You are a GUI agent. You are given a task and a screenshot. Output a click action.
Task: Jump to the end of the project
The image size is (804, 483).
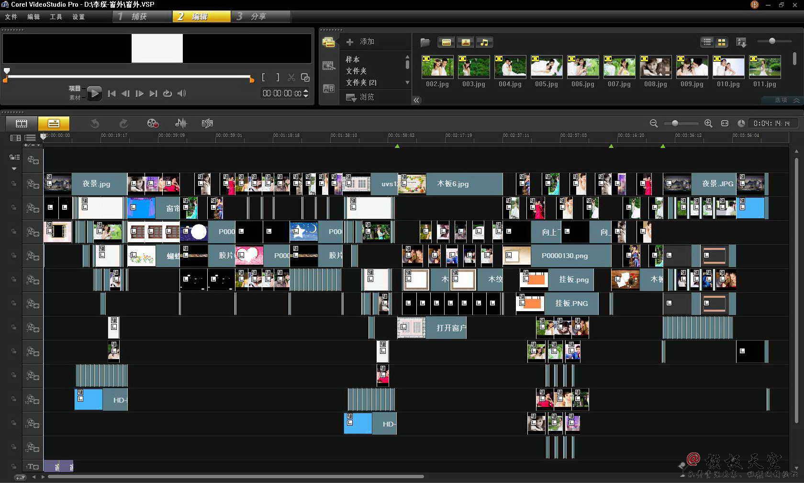pyautogui.click(x=153, y=93)
